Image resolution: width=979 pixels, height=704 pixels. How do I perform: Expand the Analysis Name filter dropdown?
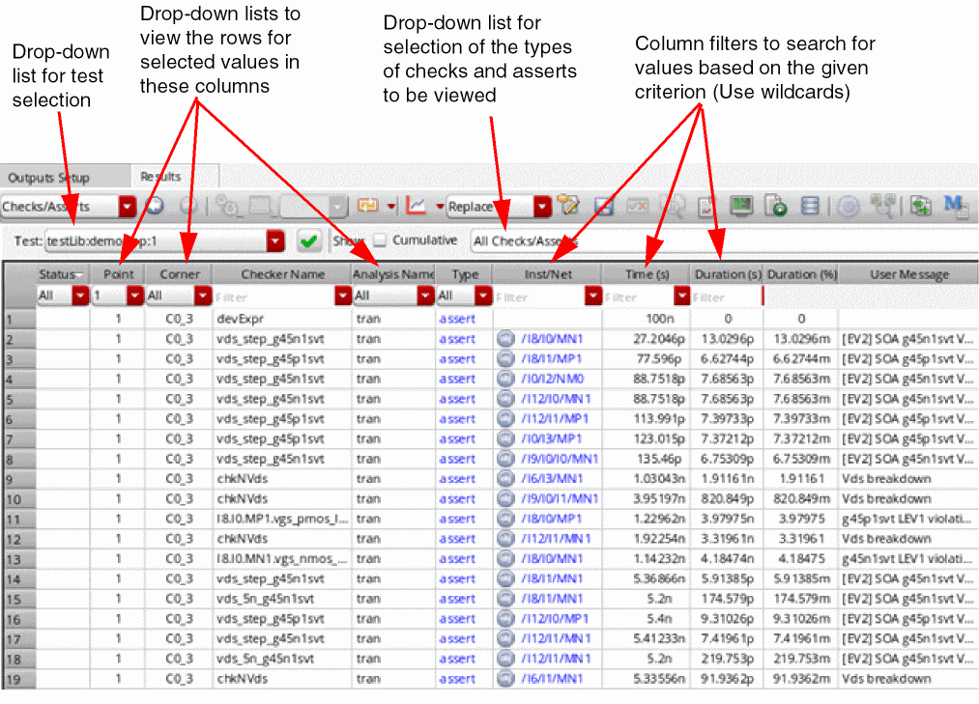pos(425,296)
